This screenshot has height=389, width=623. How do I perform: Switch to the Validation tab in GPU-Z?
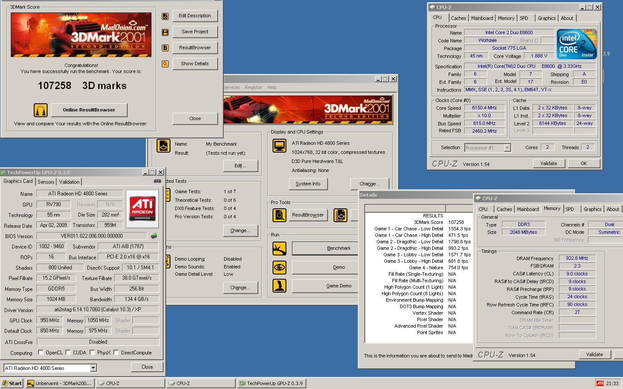tap(69, 182)
